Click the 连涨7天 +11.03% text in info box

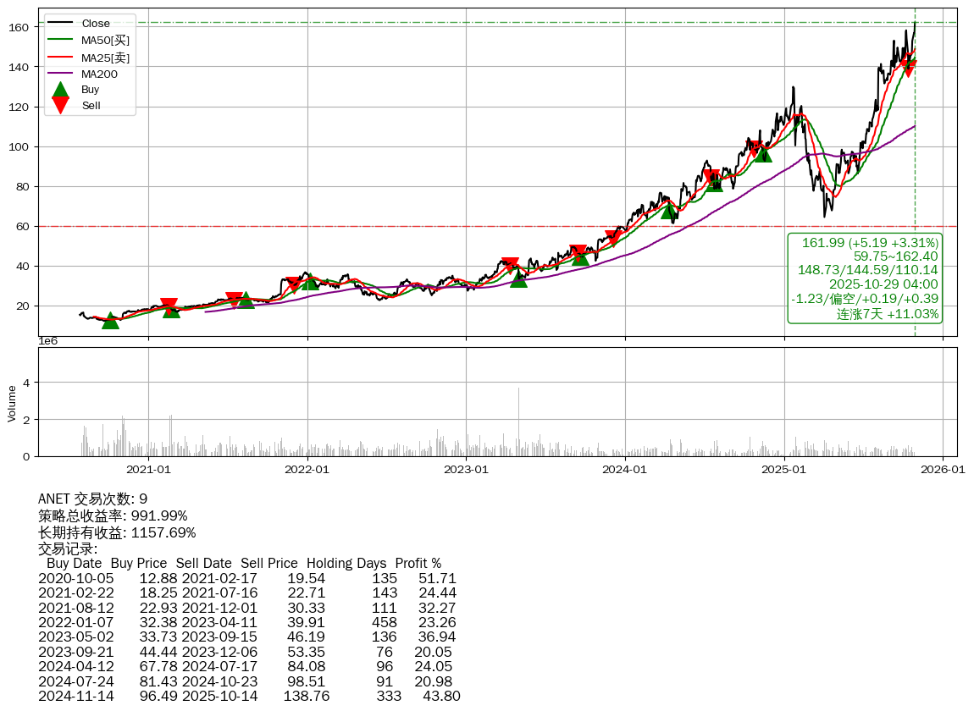click(x=888, y=314)
